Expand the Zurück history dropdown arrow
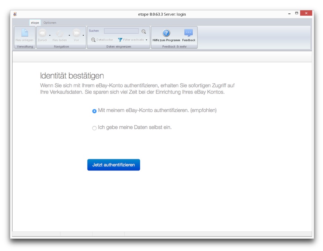Viewport: 323px width, 251px height. pyautogui.click(x=50, y=36)
